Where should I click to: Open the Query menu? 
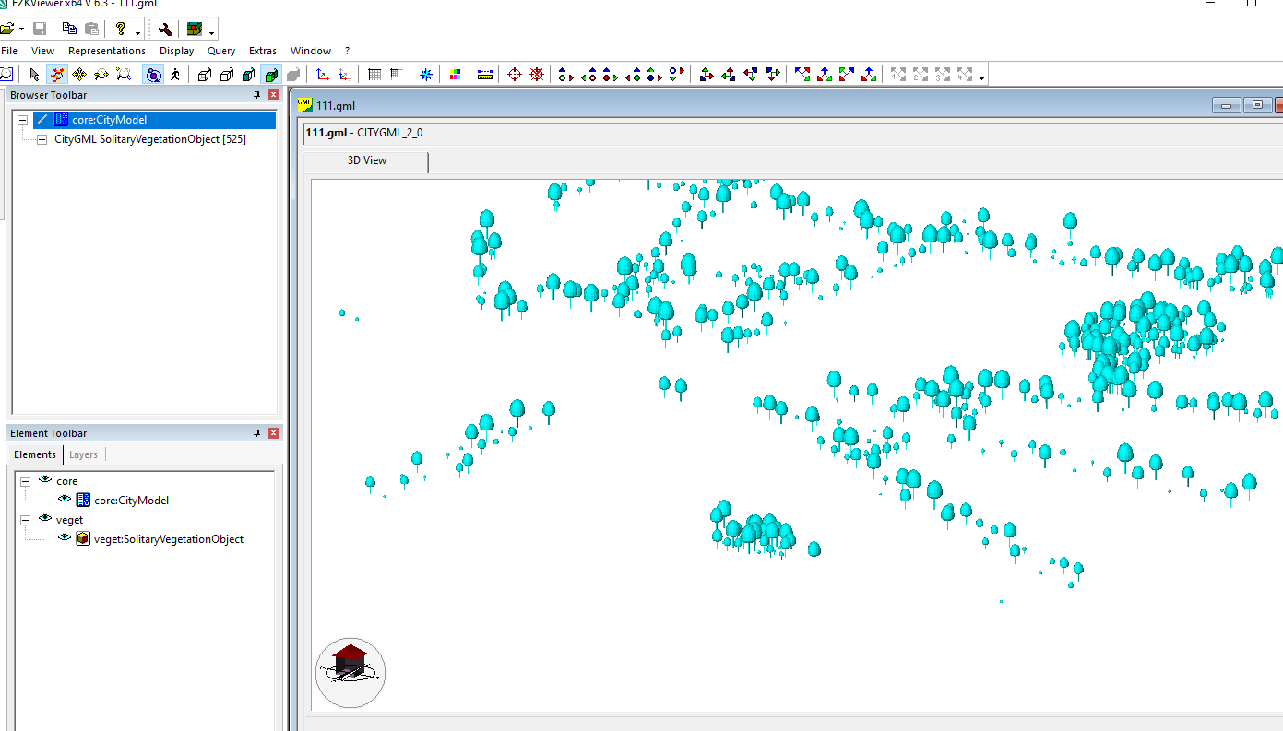(221, 51)
